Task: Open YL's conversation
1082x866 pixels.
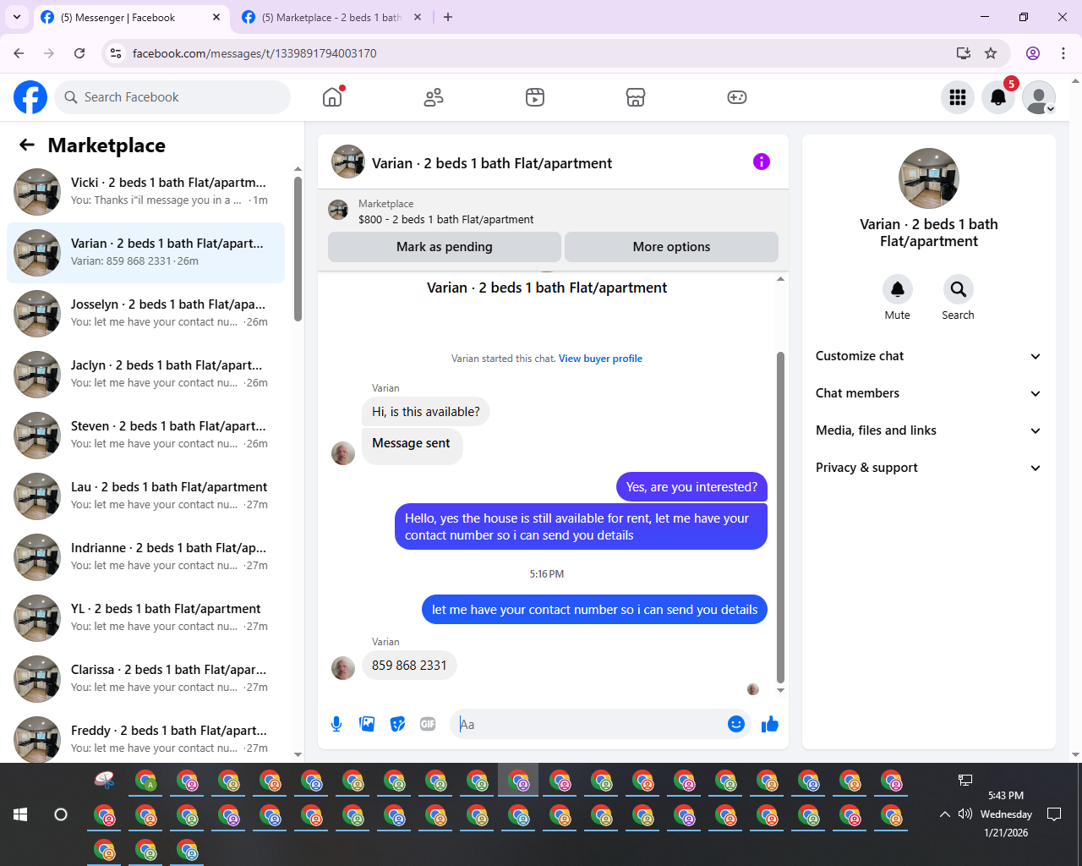Action: [145, 618]
